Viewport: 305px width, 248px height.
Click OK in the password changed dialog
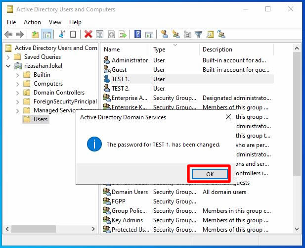tap(210, 174)
